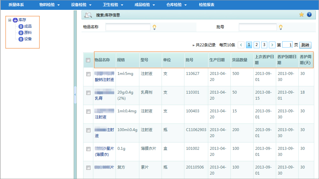Select 原料 in the inventory tree
Screen dimensions: 319x179
[x=28, y=33]
